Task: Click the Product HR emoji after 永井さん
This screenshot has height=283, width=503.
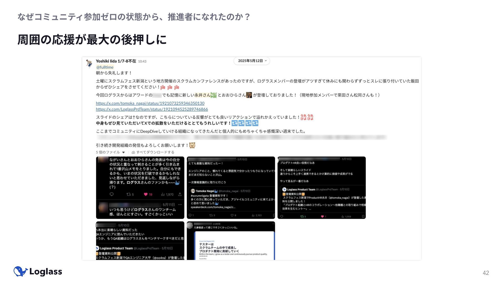Action: (214, 95)
